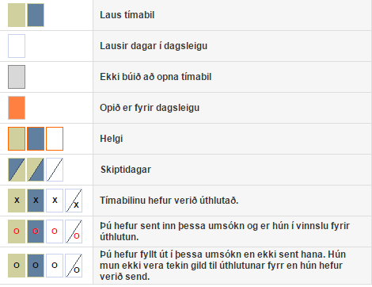This screenshot has height=287, width=372.
Task: Click the white diagonal-line Skiptidagar icon
Action: pos(55,170)
